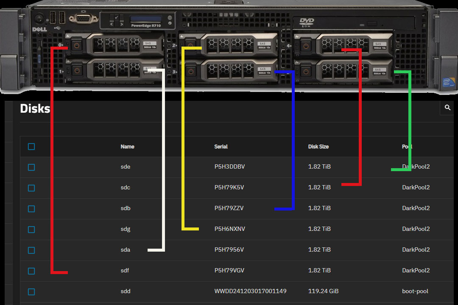Click disk name sde
Image resolution: width=458 pixels, height=305 pixels.
(125, 166)
